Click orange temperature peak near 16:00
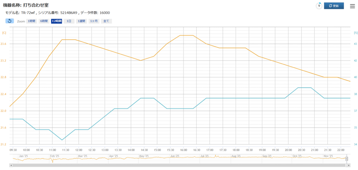This screenshot has height=170, width=358. [x=186, y=35]
